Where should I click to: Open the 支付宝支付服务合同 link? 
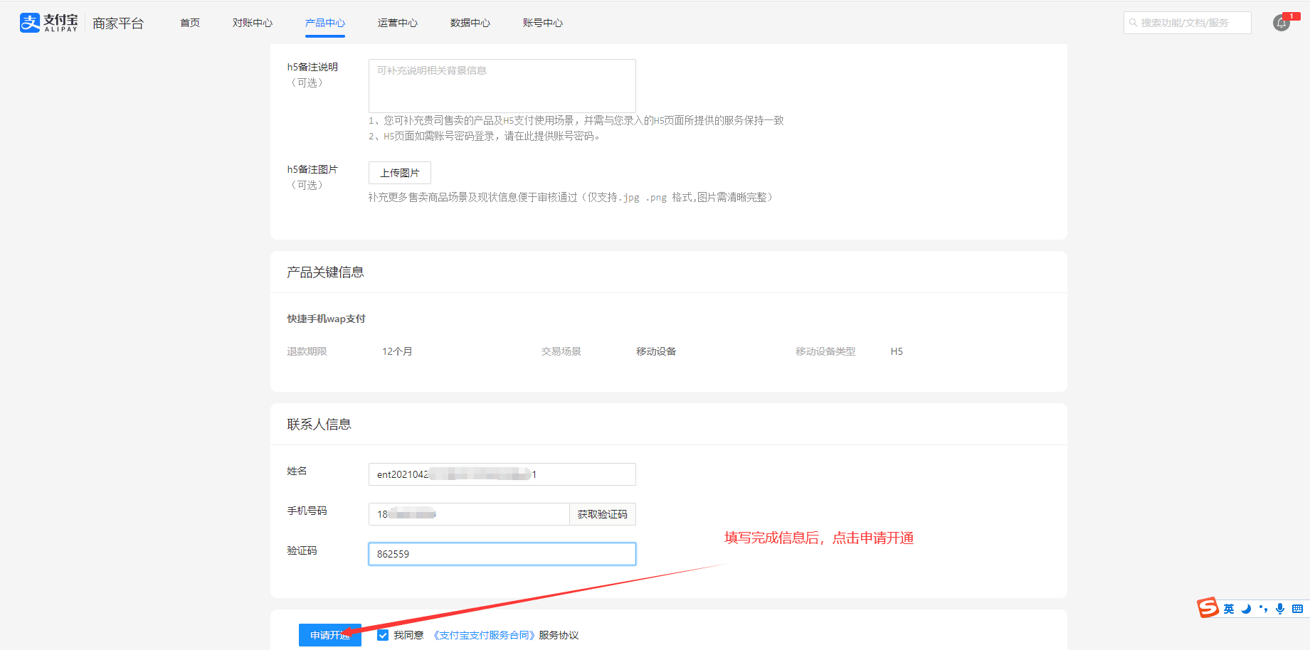tap(484, 635)
